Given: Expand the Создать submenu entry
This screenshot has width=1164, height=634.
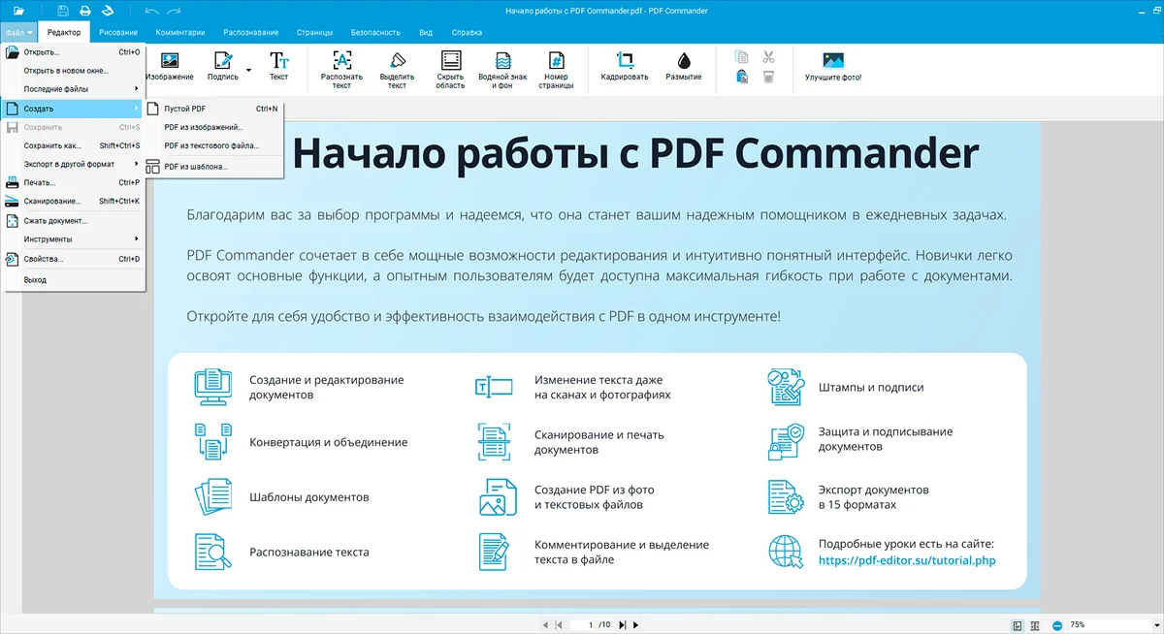Looking at the screenshot, I should coord(73,109).
